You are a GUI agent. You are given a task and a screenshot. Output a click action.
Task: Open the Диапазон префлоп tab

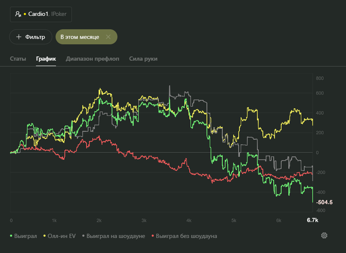click(92, 59)
